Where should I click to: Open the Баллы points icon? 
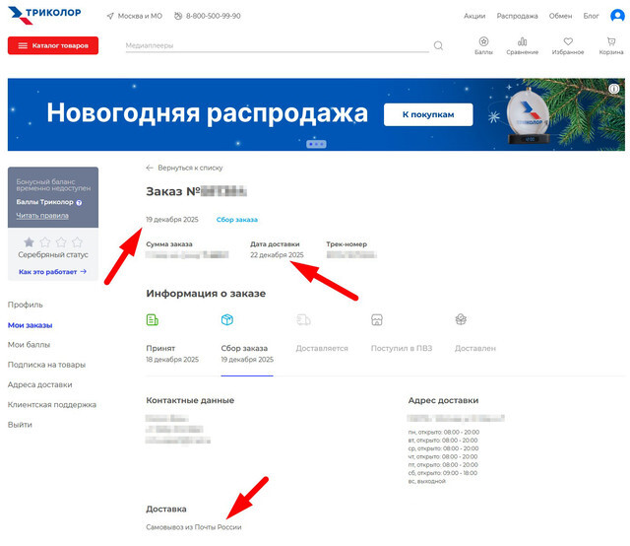(x=483, y=45)
